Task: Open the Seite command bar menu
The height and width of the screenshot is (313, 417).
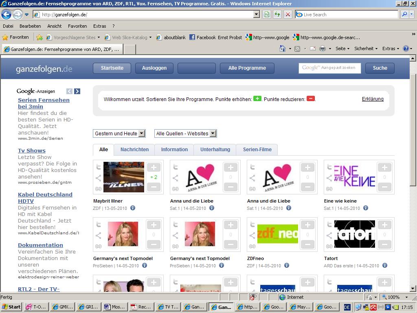Action: [x=342, y=49]
